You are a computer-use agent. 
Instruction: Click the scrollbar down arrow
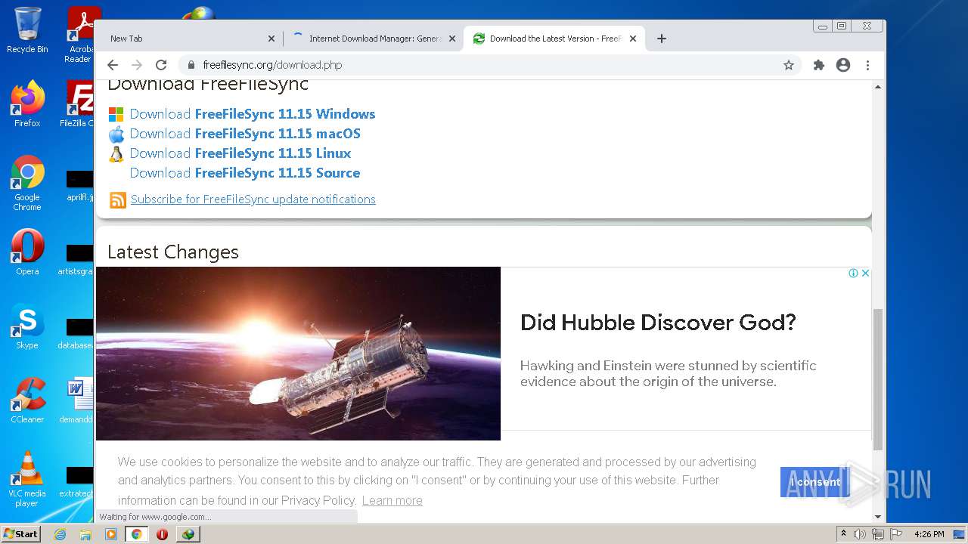(878, 517)
